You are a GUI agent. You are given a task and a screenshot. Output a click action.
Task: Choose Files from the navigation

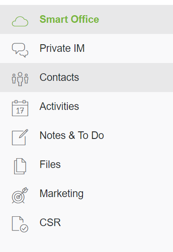[50, 164]
